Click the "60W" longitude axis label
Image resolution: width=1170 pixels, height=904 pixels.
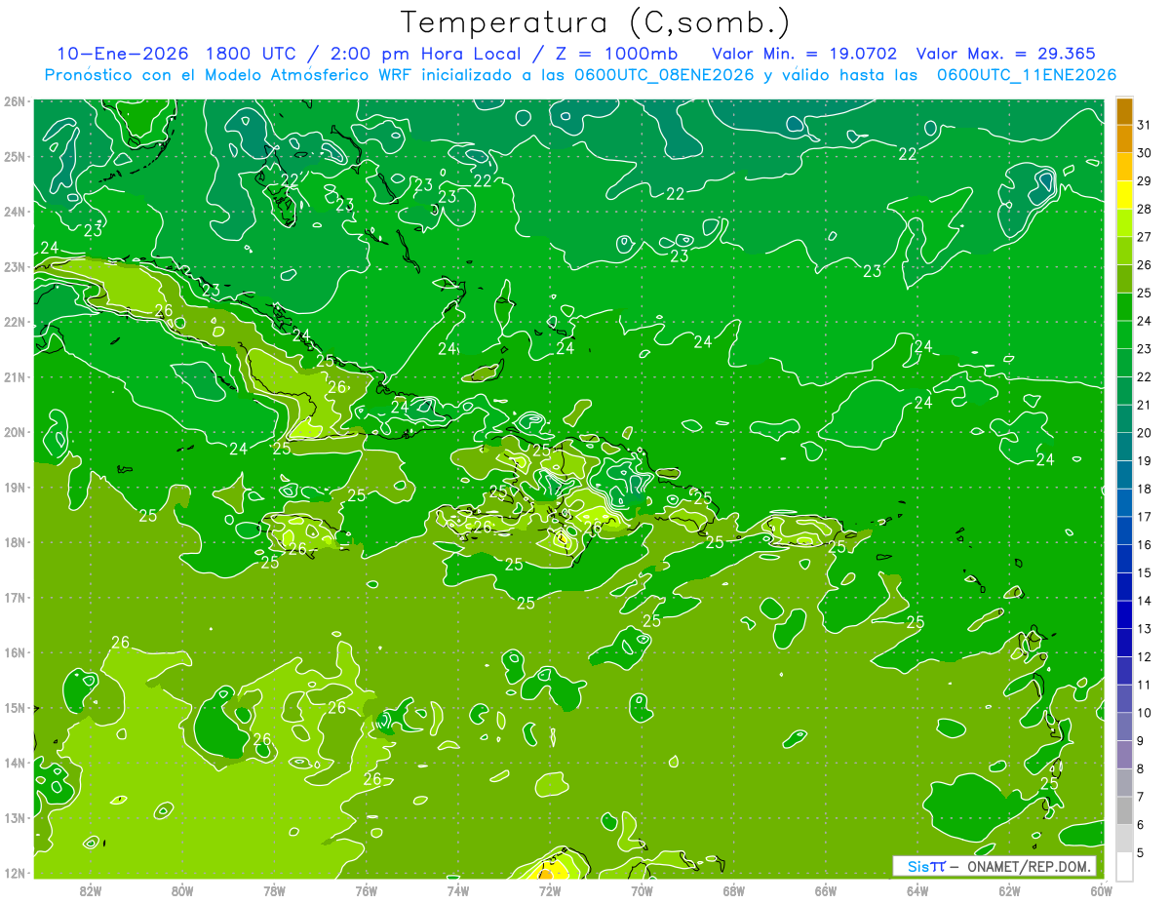point(1101,889)
